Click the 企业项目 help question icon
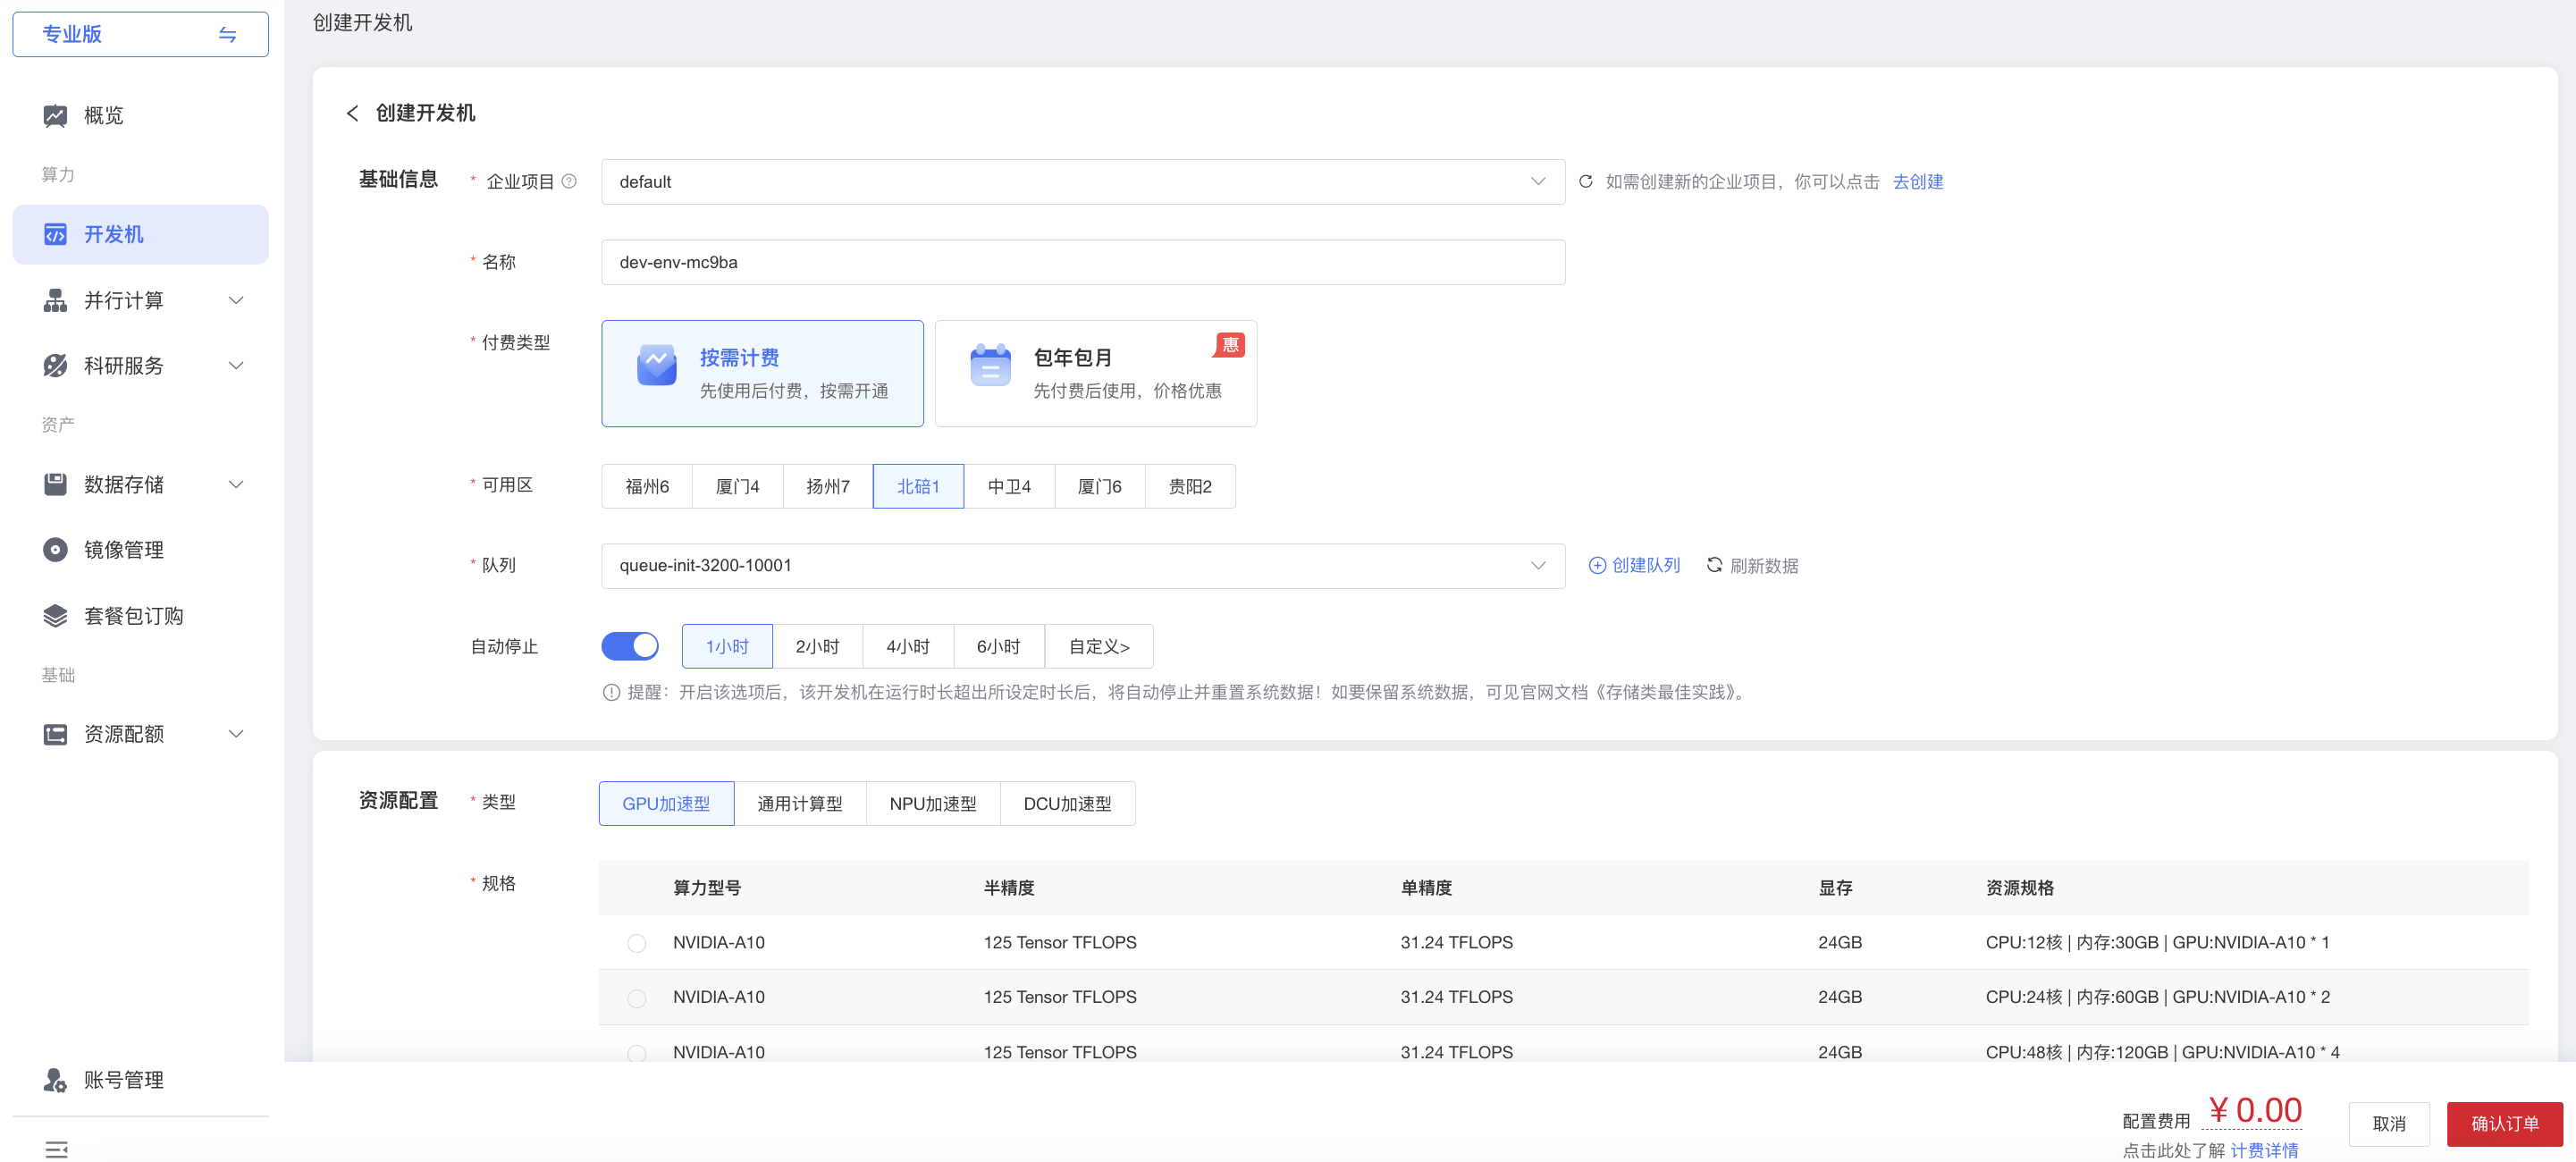The image size is (2576, 1162). (569, 181)
